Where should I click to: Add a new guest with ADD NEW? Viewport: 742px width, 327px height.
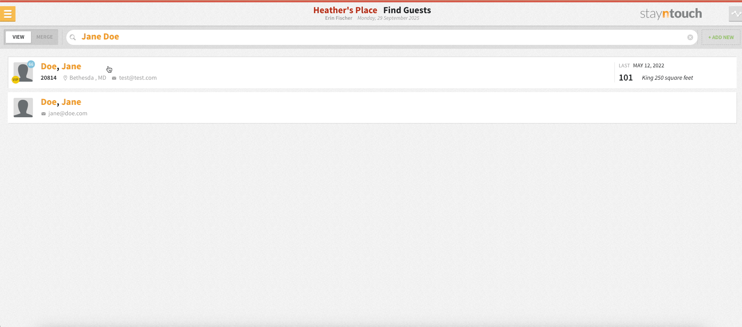[721, 37]
